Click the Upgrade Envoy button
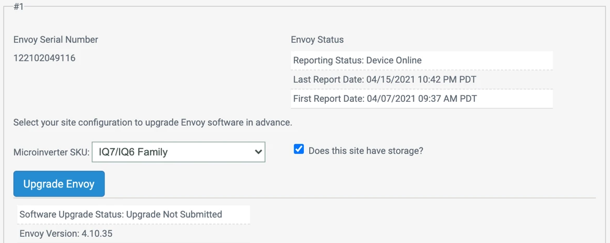610x243 pixels. tap(59, 184)
